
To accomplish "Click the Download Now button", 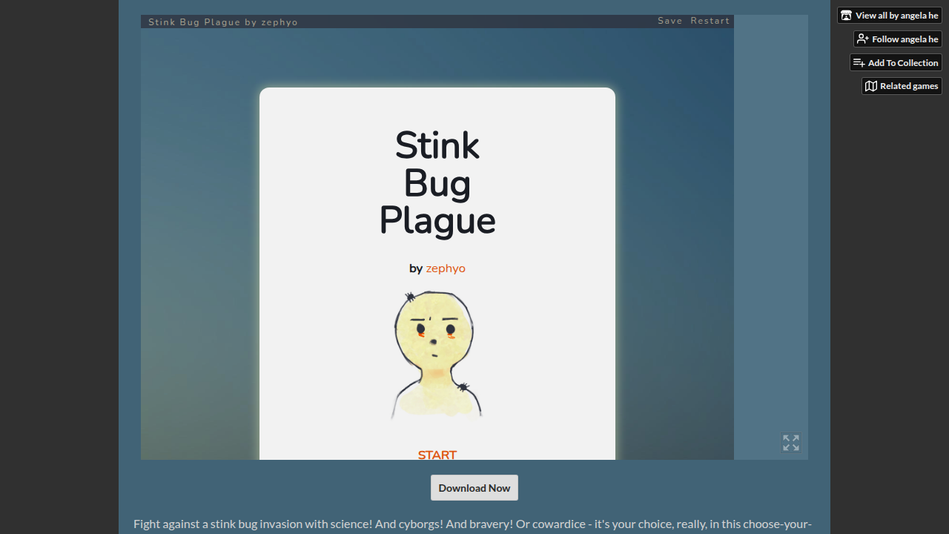I will point(474,488).
